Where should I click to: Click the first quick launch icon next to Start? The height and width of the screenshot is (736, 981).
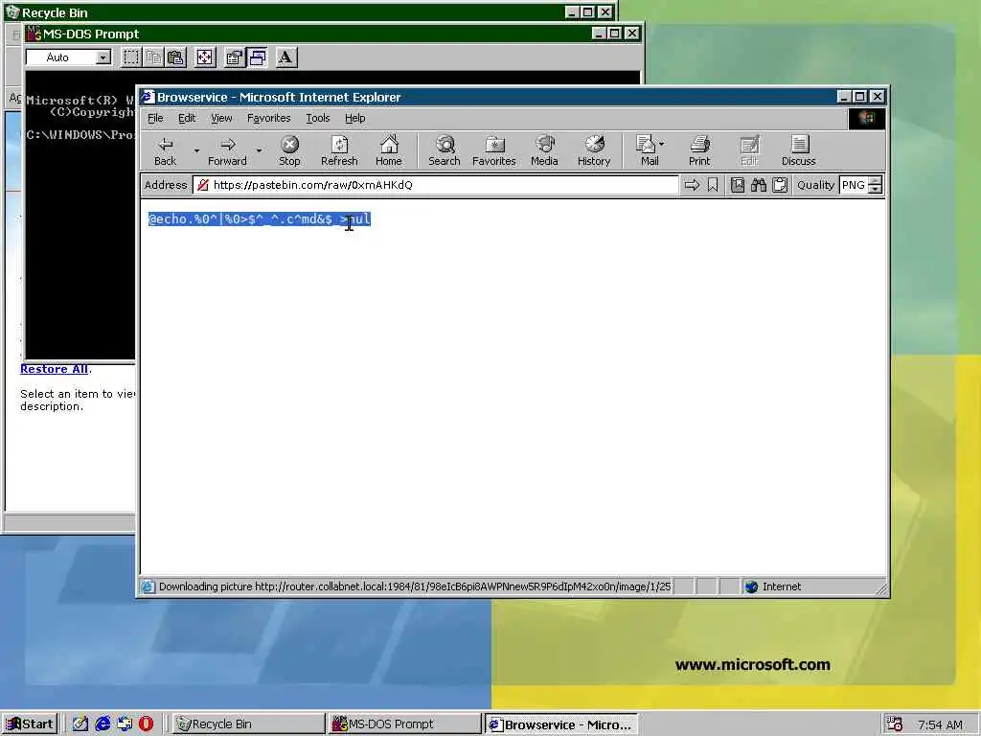tap(80, 724)
